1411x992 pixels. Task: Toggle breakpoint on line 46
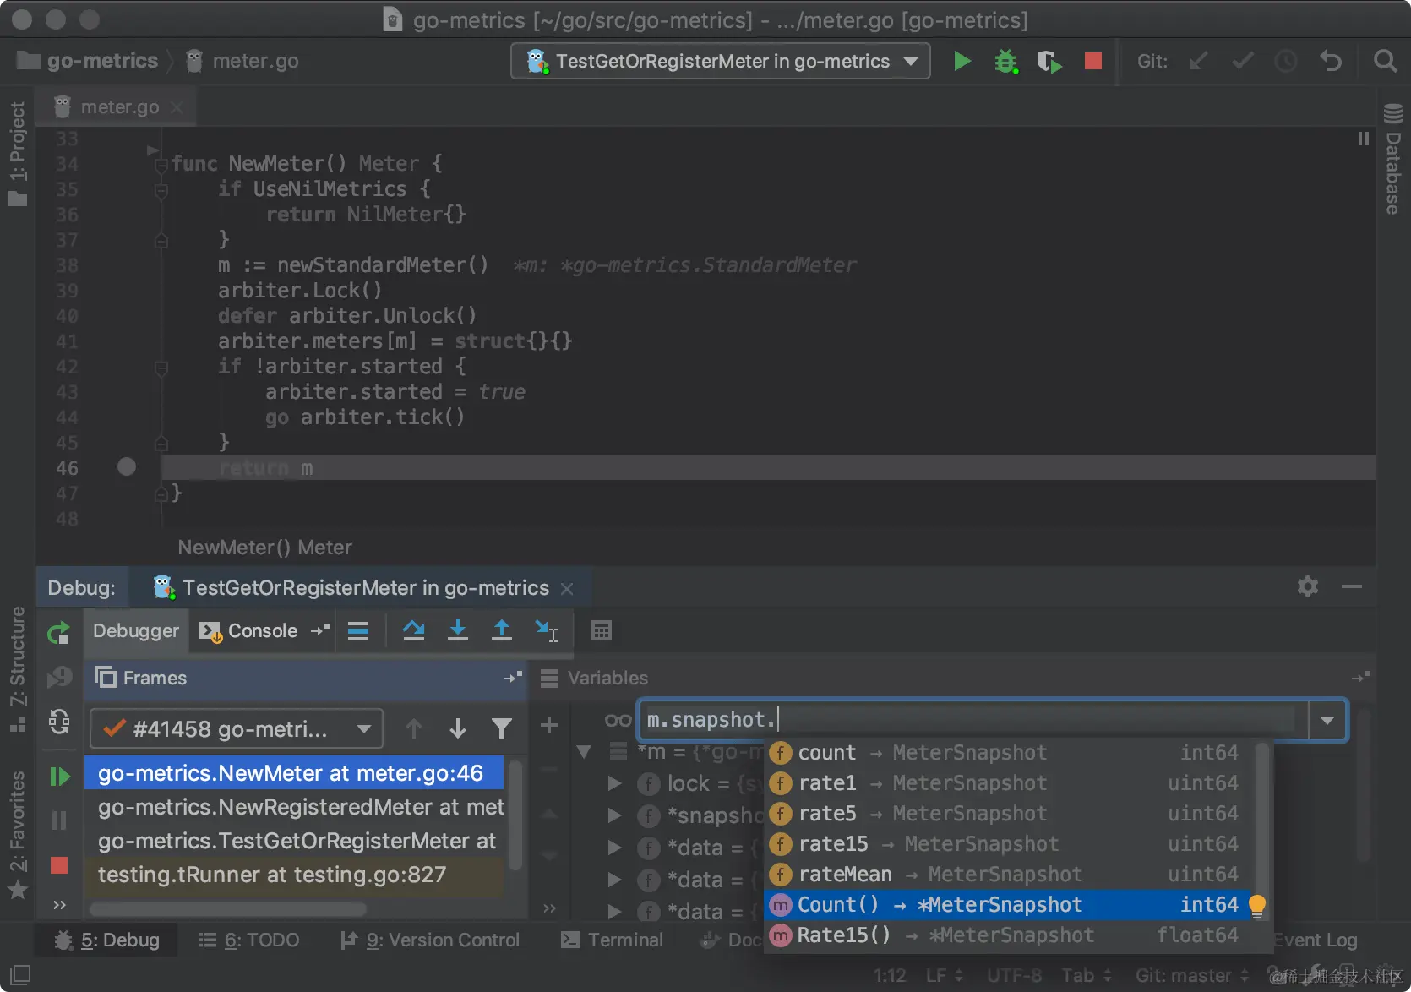[127, 466]
